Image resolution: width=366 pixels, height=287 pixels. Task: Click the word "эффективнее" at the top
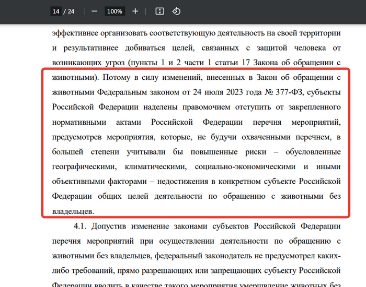[77, 33]
